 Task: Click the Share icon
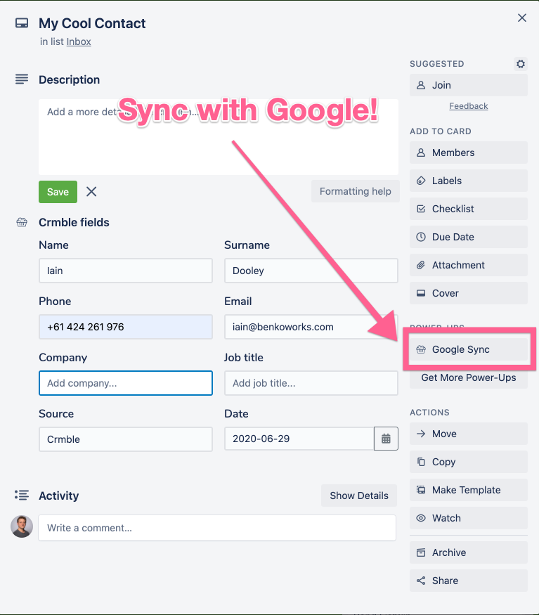[421, 581]
